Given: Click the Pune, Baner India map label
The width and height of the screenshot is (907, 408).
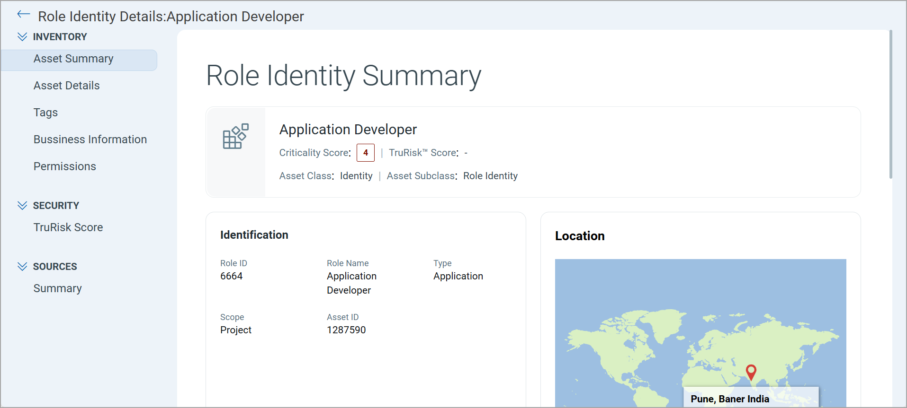Looking at the screenshot, I should 729,399.
